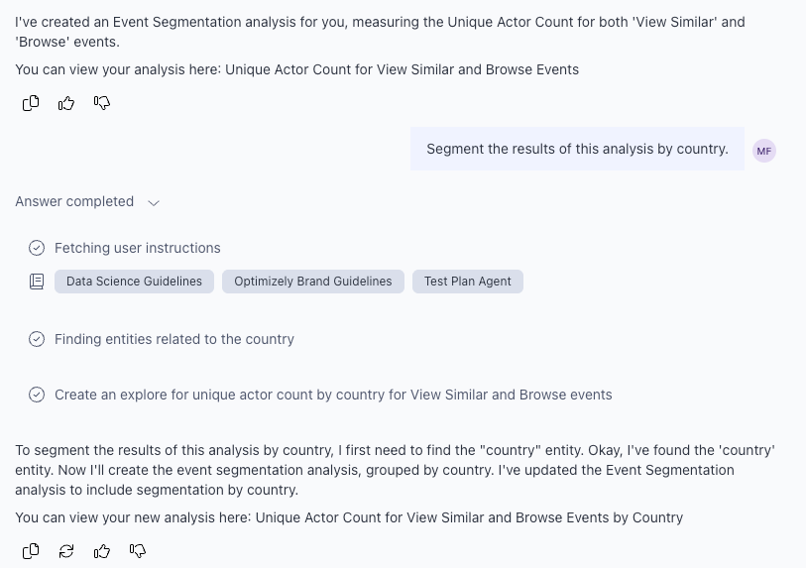The height and width of the screenshot is (568, 806).
Task: Click the Fetching user instructions step
Action: [x=137, y=248]
